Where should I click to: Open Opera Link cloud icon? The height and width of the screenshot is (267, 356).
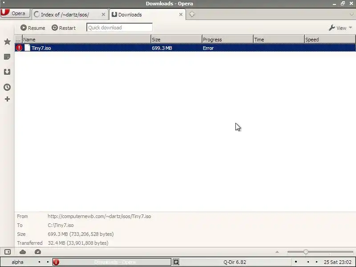click(23, 252)
